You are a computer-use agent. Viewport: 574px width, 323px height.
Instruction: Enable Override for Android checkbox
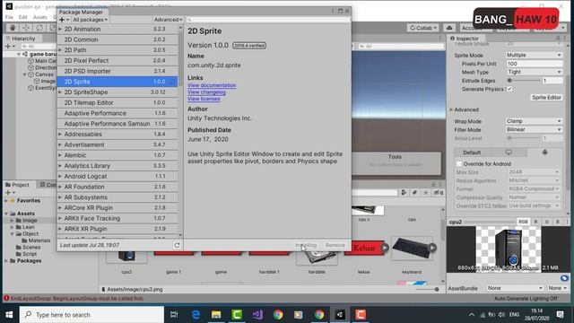point(459,163)
